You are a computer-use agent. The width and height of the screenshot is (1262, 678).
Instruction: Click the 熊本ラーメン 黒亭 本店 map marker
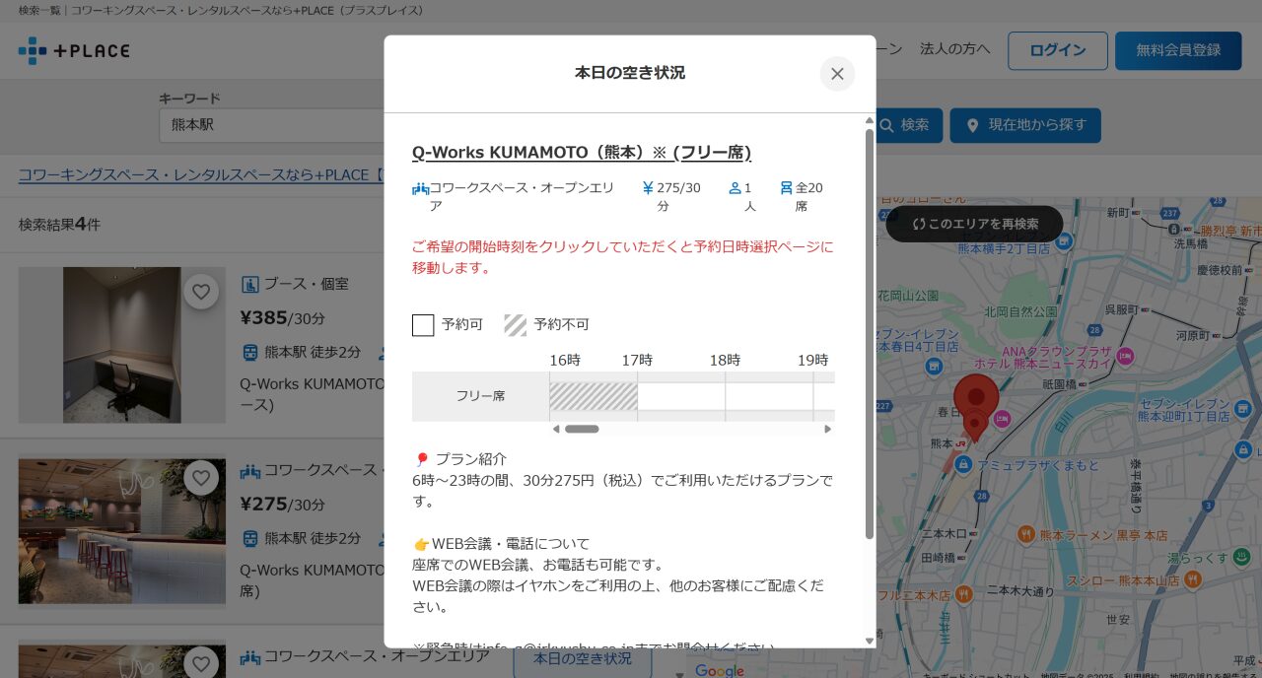1026,535
